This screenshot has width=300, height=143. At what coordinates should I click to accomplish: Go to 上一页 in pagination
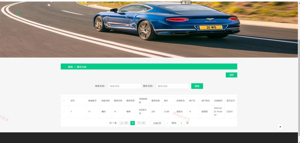124,123
